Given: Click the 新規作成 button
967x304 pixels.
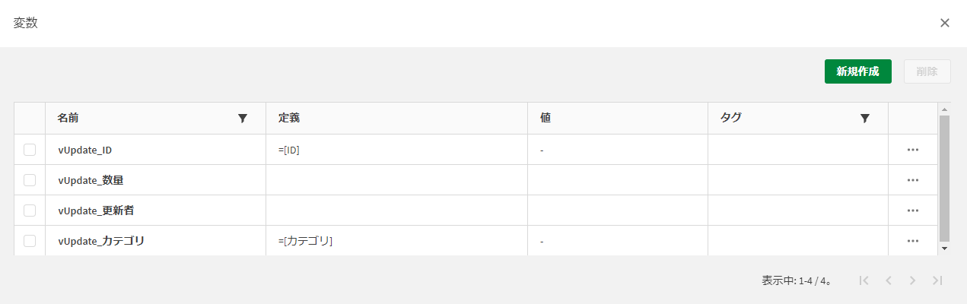Looking at the screenshot, I should pyautogui.click(x=858, y=71).
